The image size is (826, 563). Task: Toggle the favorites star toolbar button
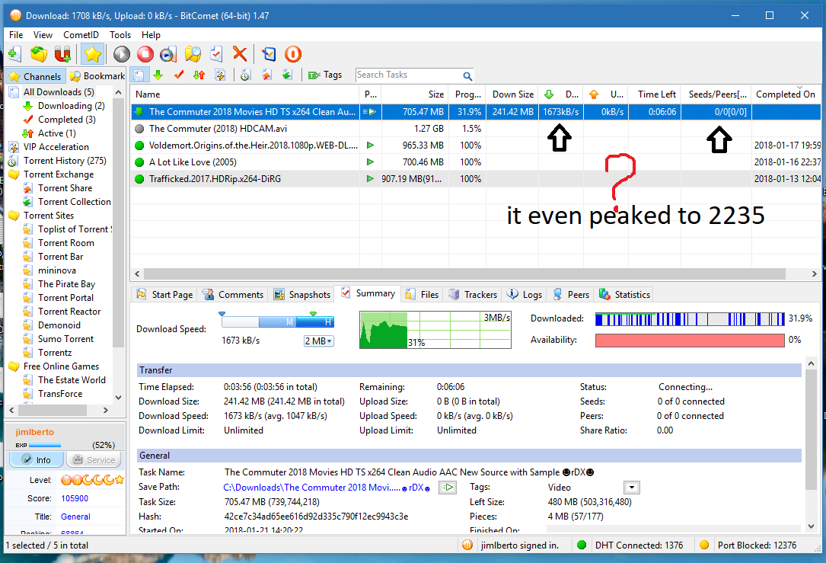[x=92, y=54]
